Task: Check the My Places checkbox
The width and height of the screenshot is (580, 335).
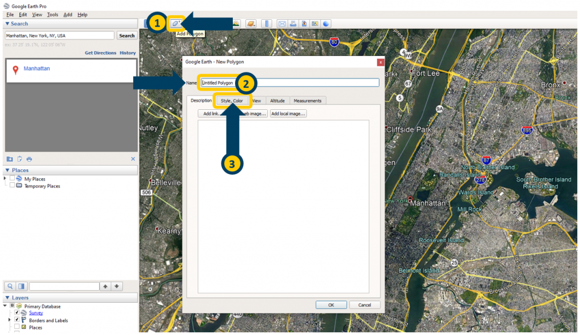Action: pyautogui.click(x=12, y=179)
